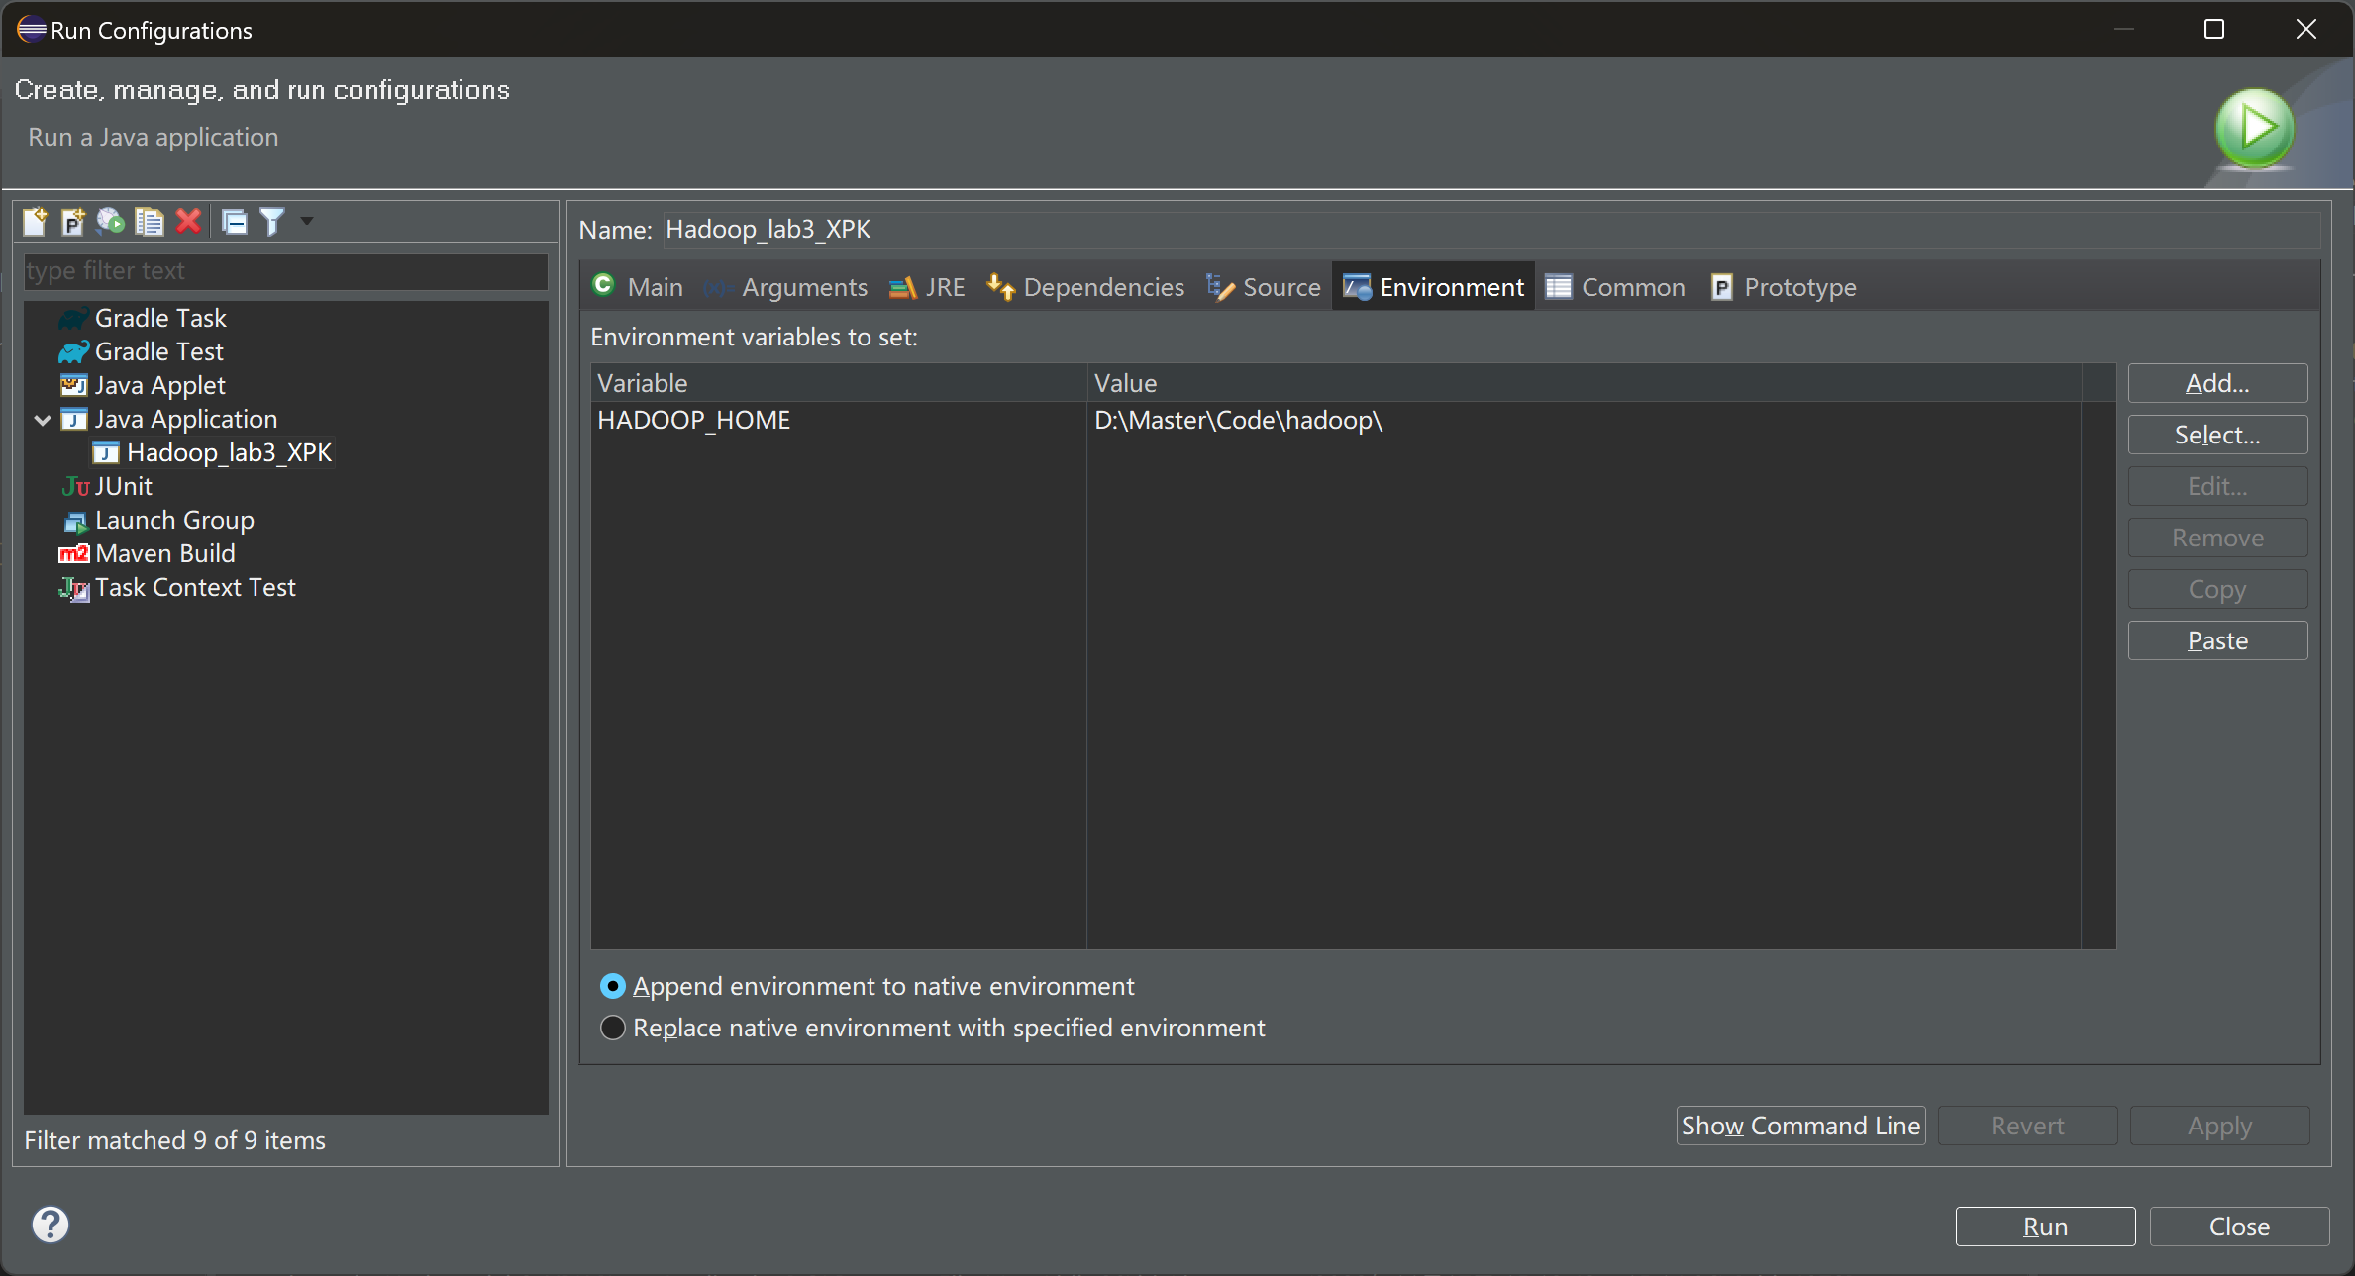Click the funnel filter configurations icon
The image size is (2355, 1276).
[x=272, y=221]
